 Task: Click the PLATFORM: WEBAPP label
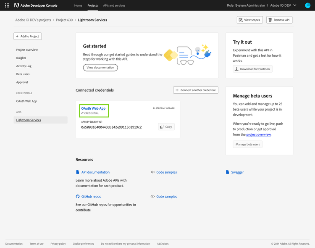164,108
